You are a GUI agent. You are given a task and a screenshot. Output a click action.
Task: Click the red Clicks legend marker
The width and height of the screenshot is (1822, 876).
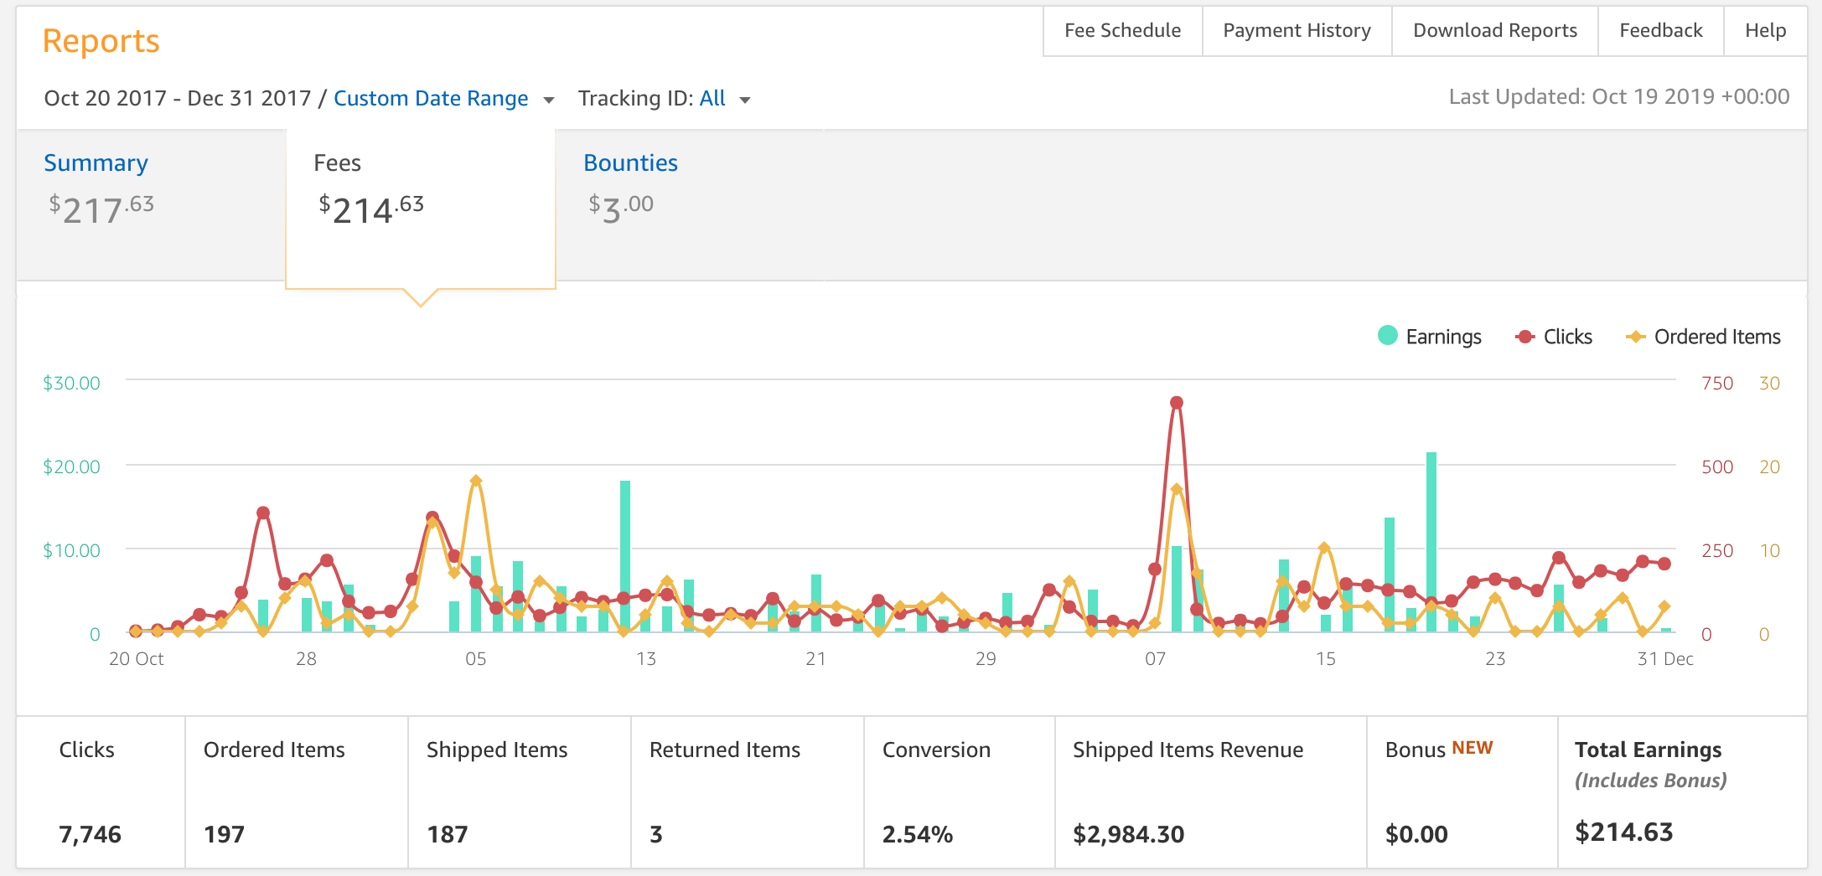tap(1524, 337)
